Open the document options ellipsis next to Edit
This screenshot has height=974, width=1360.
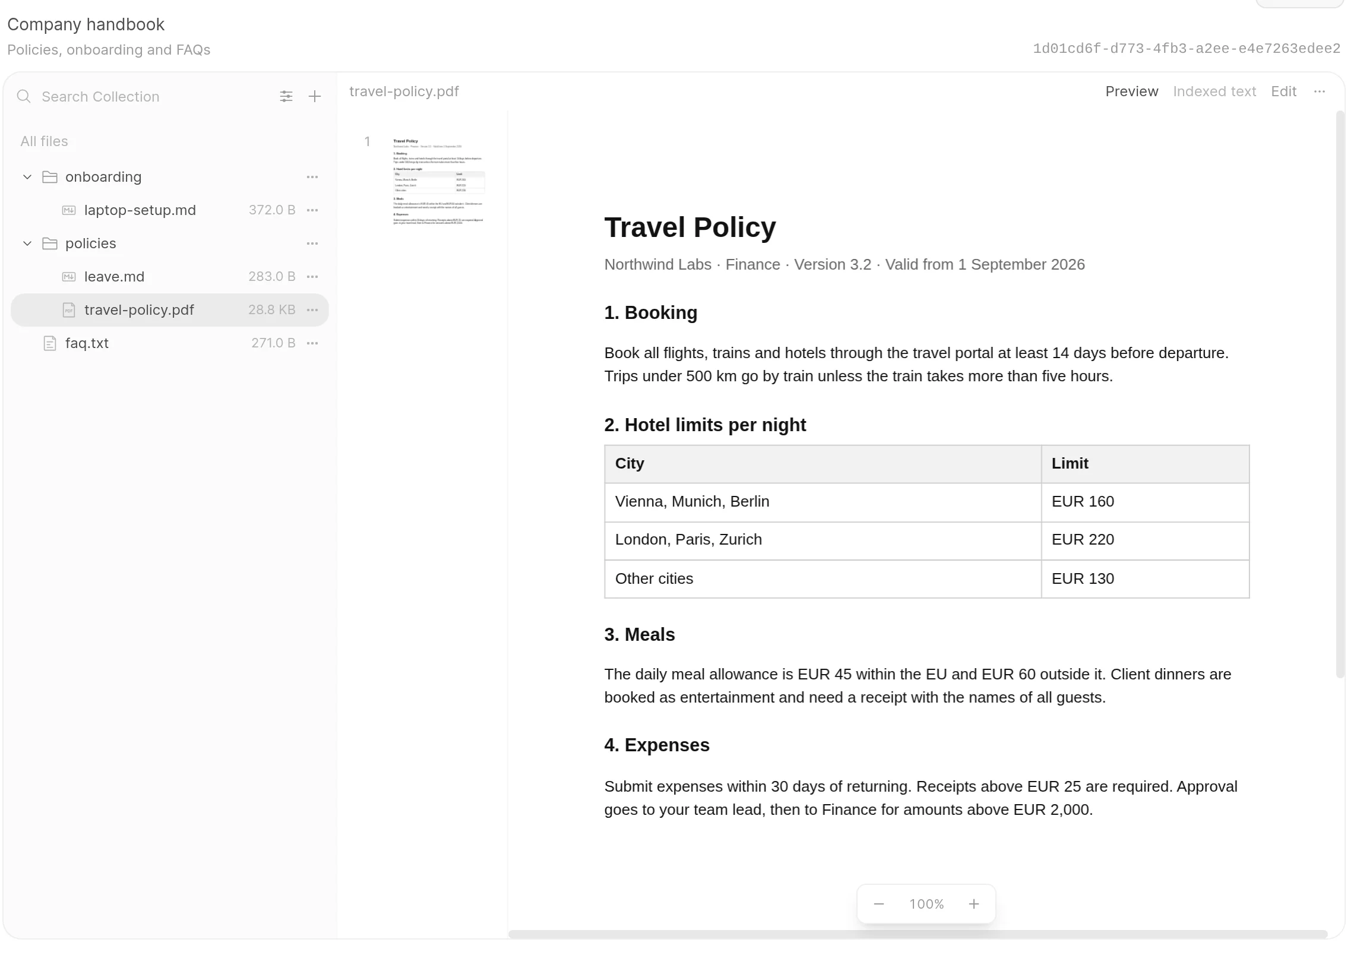coord(1320,92)
